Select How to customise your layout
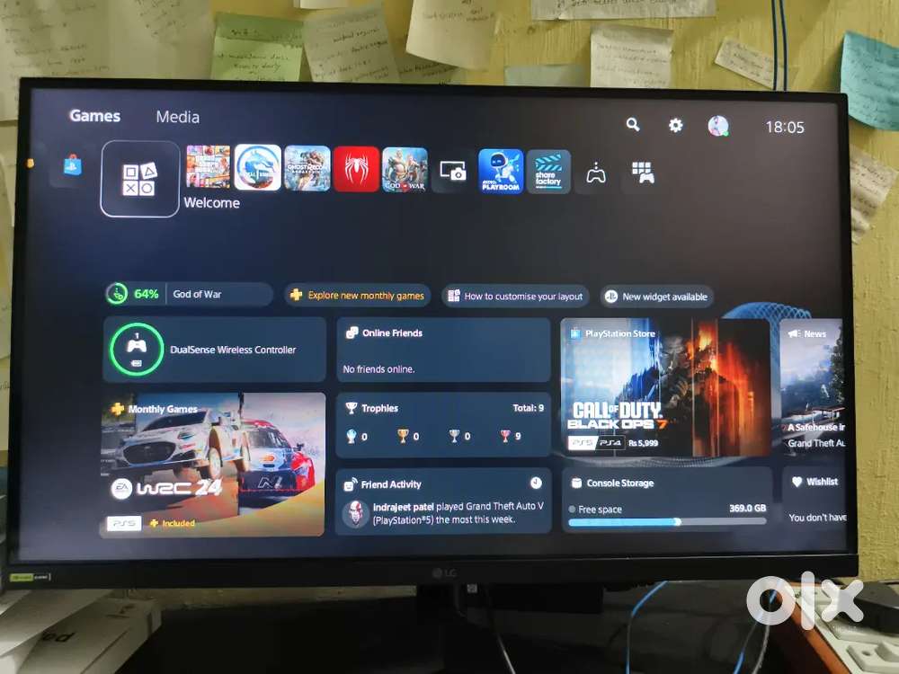Image resolution: width=899 pixels, height=674 pixels. (515, 296)
